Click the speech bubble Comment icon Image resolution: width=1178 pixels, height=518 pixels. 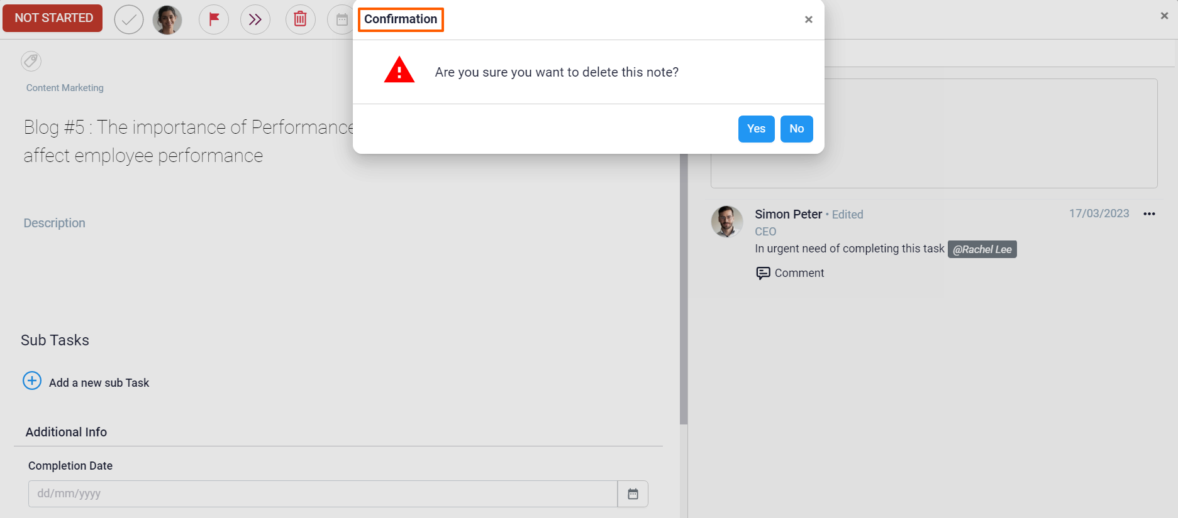[763, 273]
